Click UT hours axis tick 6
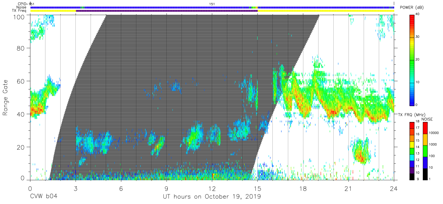The image size is (443, 204). [x=121, y=188]
